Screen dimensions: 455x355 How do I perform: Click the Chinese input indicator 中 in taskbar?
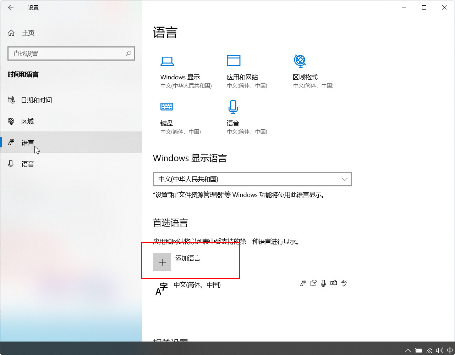(x=450, y=350)
